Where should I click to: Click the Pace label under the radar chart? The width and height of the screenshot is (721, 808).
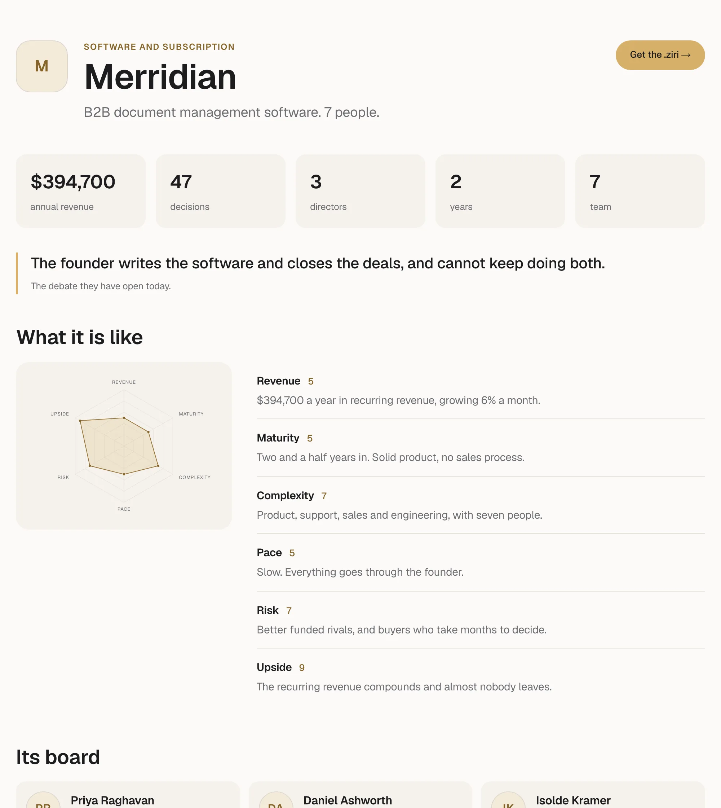(124, 509)
